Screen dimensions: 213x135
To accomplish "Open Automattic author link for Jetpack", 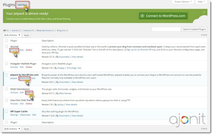I will (64, 82).
